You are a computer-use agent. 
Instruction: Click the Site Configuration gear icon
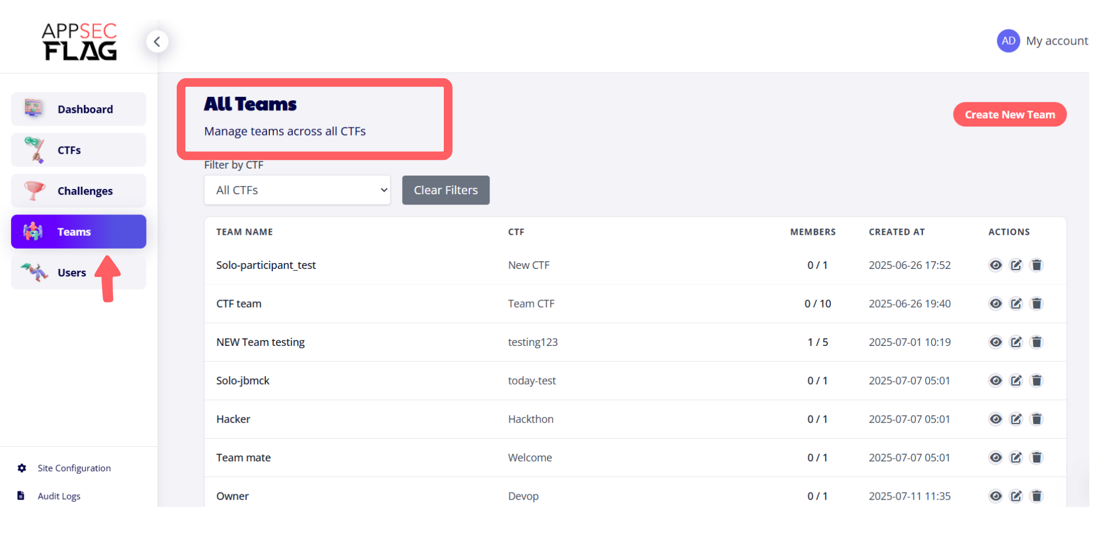coord(21,468)
